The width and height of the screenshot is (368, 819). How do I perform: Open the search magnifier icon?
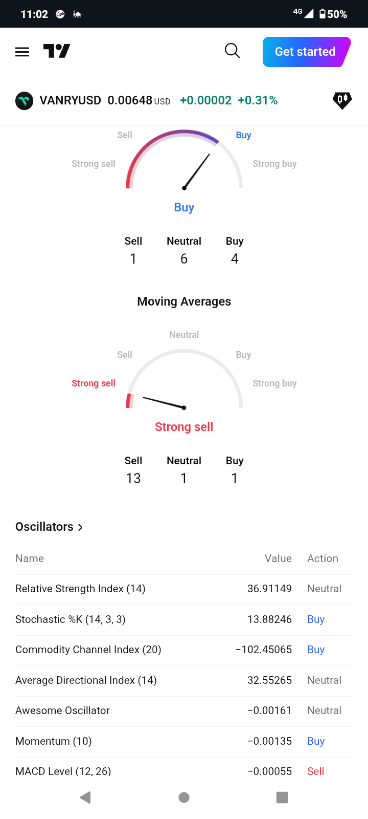point(233,51)
